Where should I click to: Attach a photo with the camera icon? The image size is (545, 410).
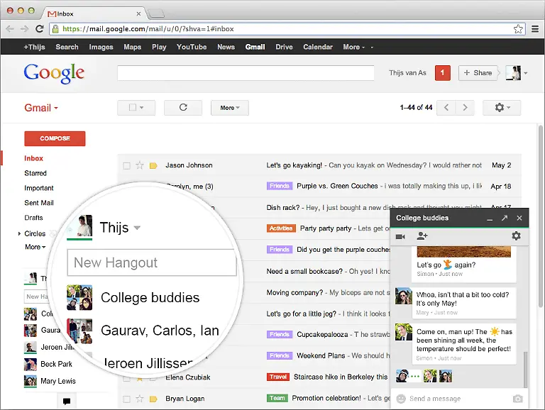[x=517, y=399]
